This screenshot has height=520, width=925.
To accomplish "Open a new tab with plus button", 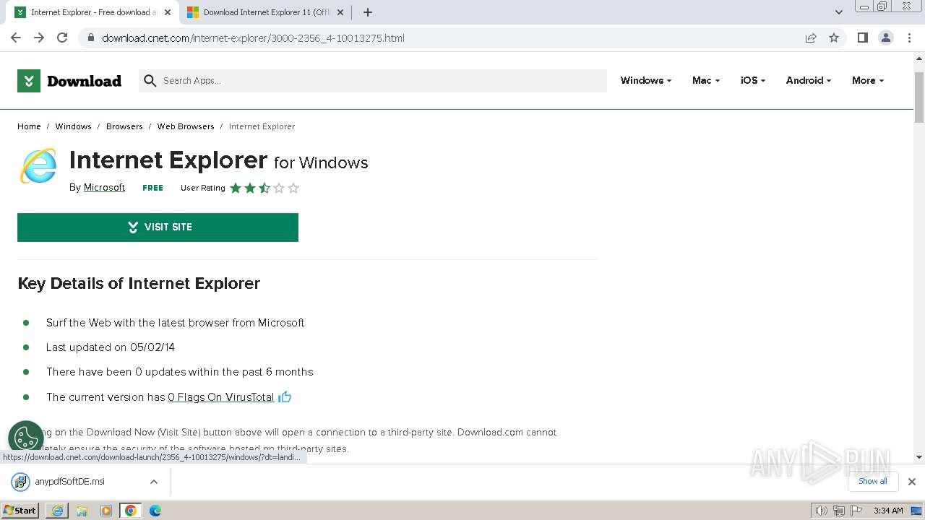I will click(x=368, y=12).
